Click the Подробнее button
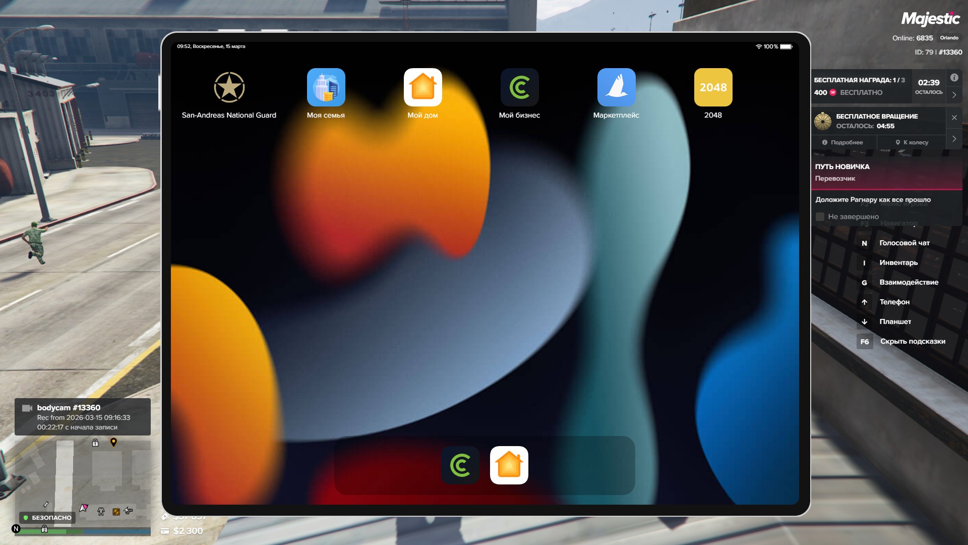 (x=843, y=142)
